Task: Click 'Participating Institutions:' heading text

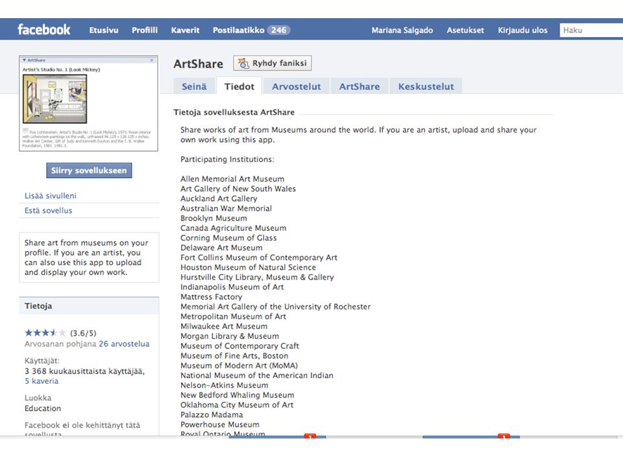Action: tap(227, 160)
